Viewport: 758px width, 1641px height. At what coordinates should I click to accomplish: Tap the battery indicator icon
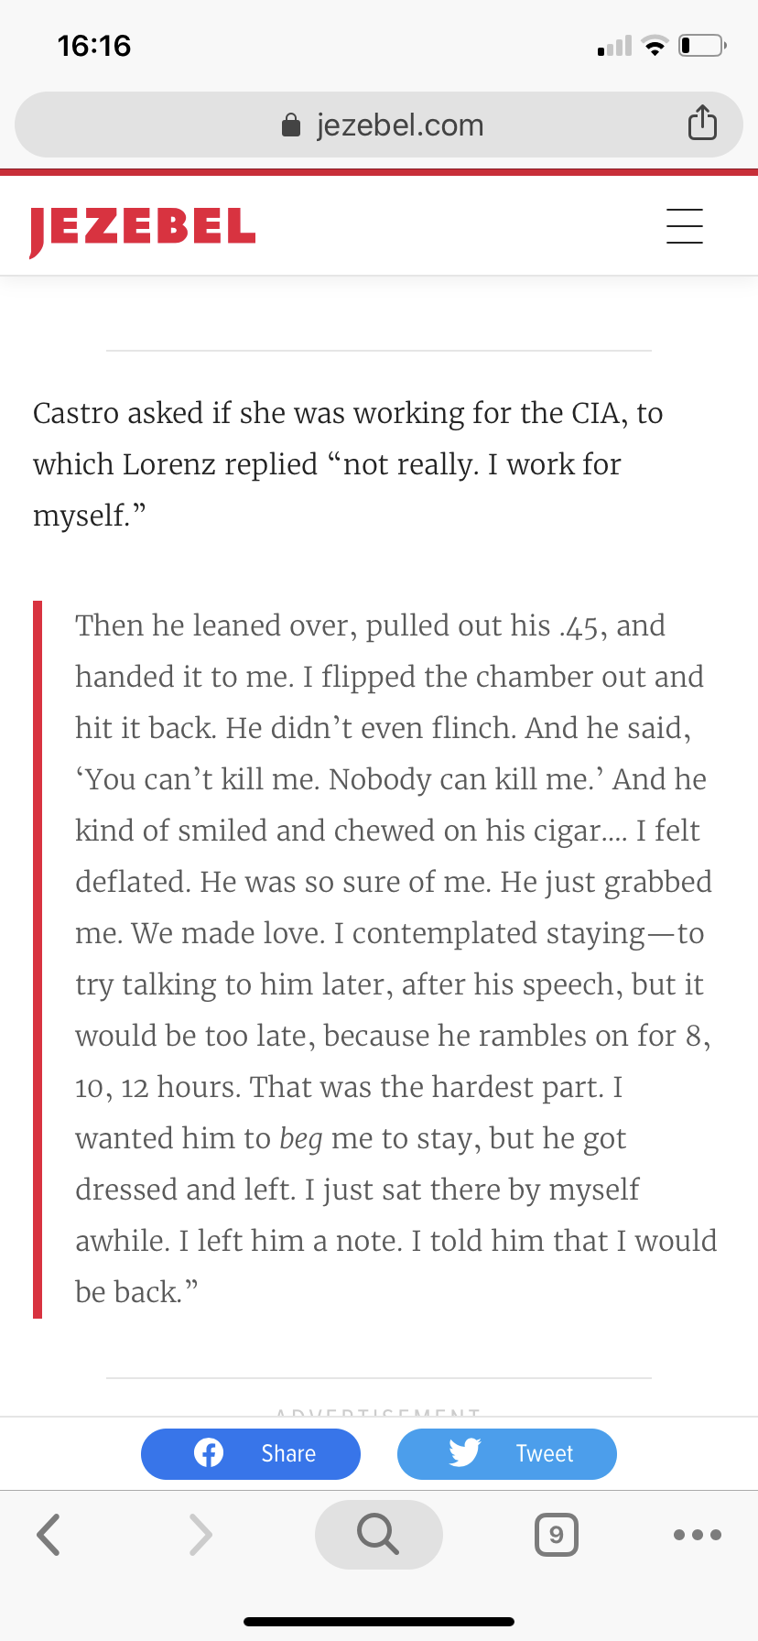pyautogui.click(x=702, y=46)
